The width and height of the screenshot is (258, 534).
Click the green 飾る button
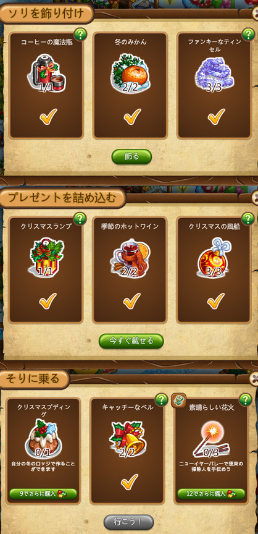(x=131, y=156)
